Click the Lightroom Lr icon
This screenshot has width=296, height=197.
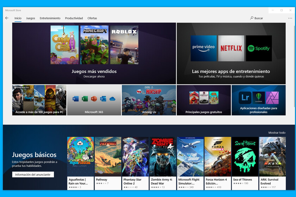pyautogui.click(x=245, y=98)
